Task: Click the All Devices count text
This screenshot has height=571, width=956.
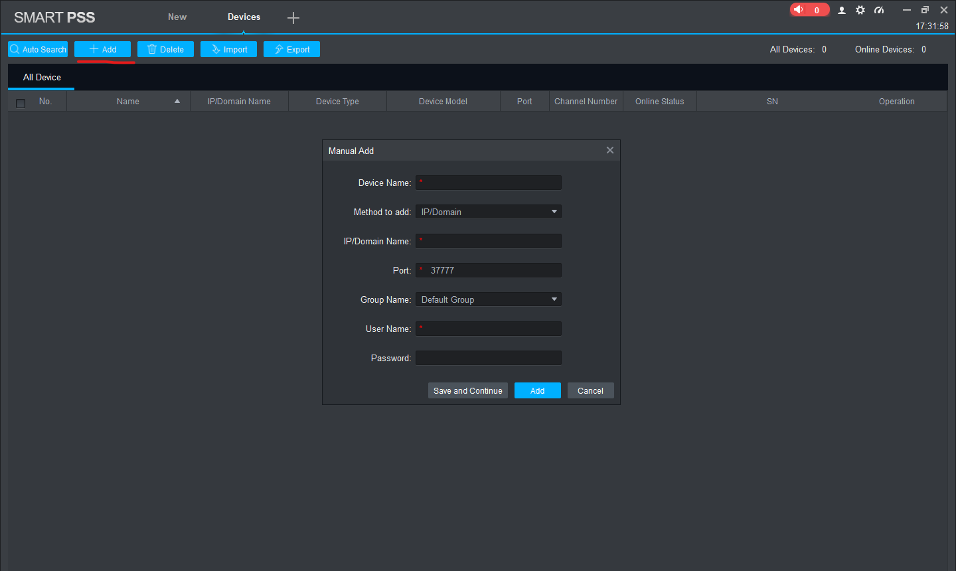Action: tap(798, 49)
